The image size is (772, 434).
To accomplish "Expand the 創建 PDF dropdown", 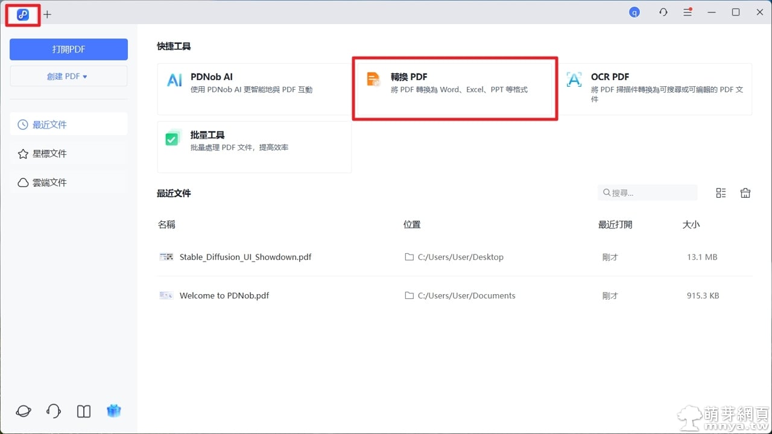I will coord(68,77).
